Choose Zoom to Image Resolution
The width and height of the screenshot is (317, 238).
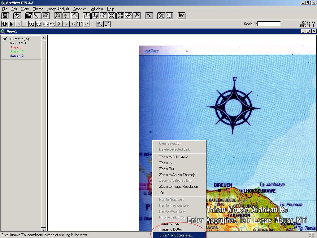179,187
